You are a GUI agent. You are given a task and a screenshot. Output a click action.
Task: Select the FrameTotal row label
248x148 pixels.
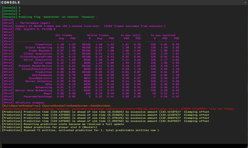tap(44, 44)
